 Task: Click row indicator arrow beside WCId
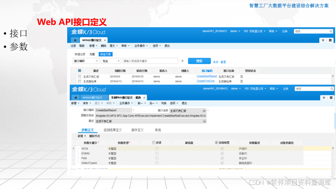coord(74,148)
